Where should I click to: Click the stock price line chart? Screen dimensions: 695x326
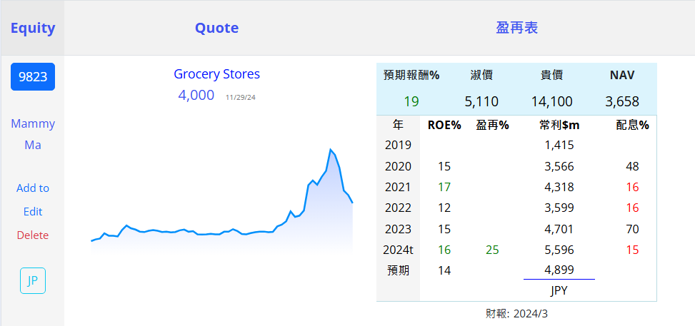tap(222, 202)
